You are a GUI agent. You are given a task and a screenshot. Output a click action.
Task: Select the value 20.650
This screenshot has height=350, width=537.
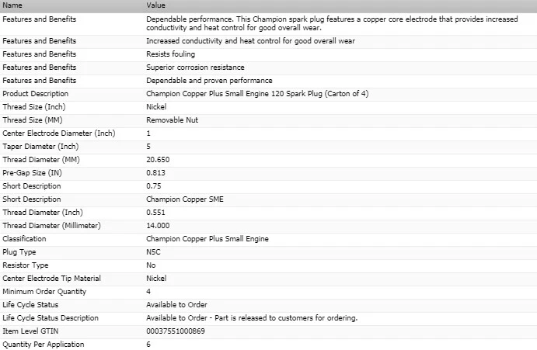(x=158, y=160)
